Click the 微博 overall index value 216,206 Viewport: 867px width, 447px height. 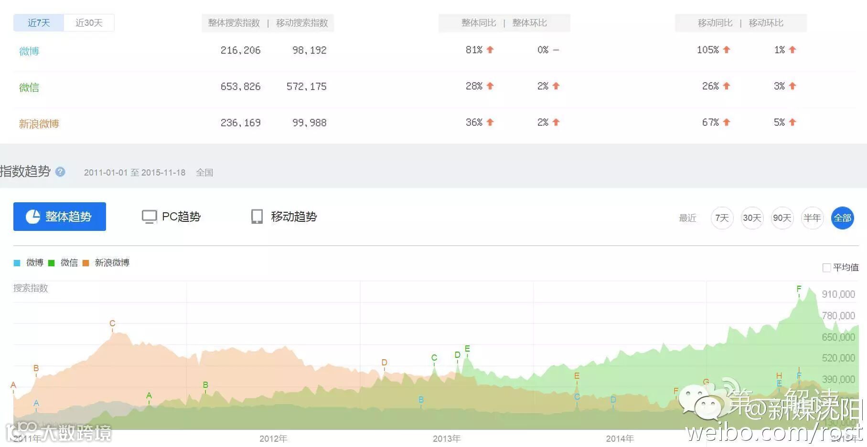241,50
